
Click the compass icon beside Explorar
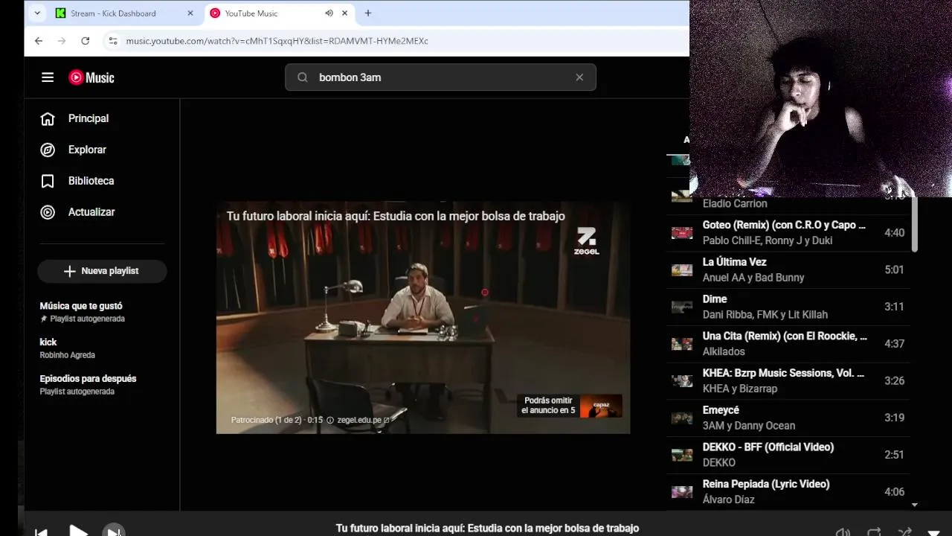click(x=48, y=150)
